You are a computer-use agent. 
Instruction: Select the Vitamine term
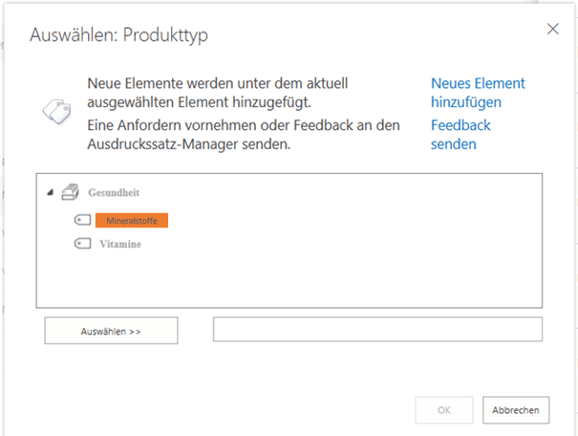click(120, 244)
